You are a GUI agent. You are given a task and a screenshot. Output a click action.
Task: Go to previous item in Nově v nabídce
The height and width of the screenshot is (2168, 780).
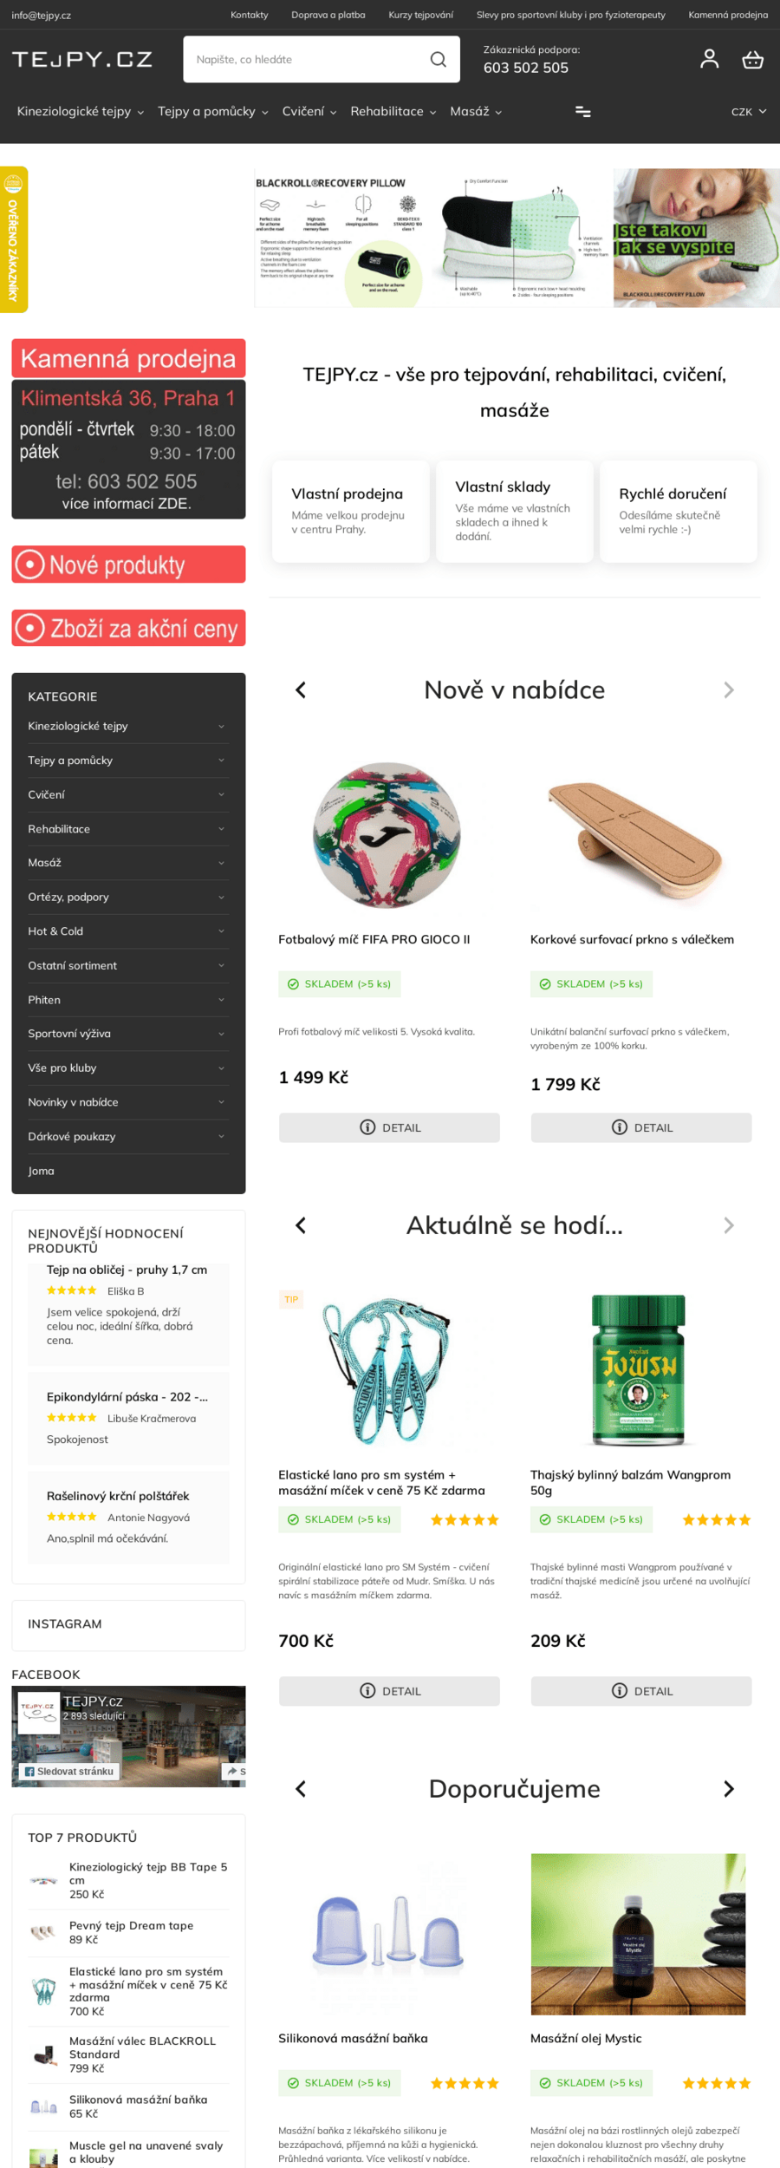pos(301,689)
